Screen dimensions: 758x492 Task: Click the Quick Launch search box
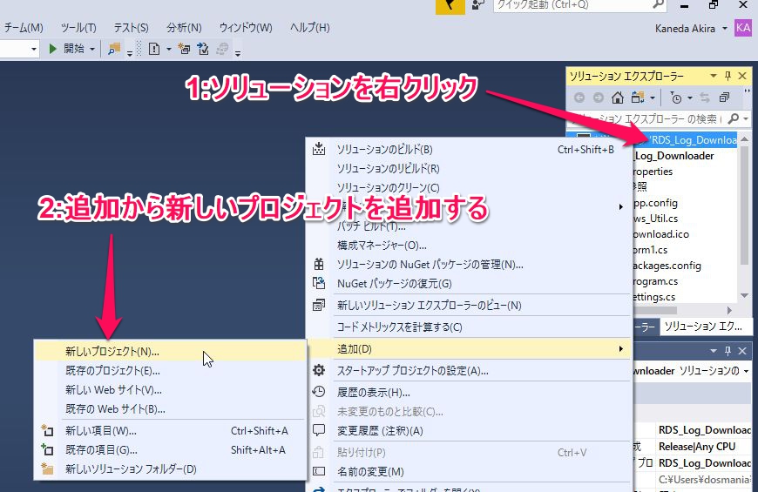573,5
